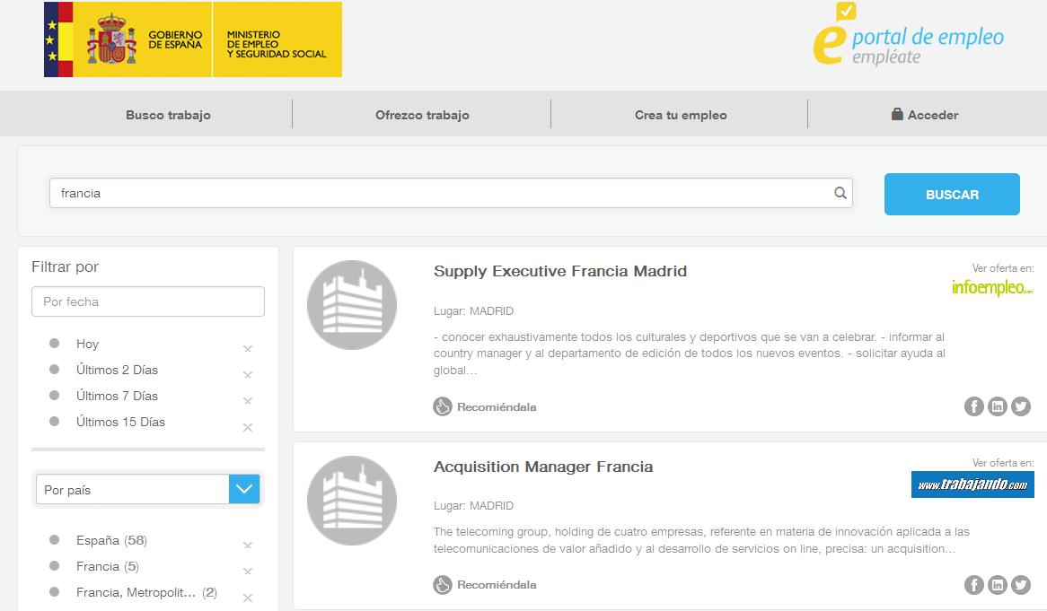Filter by country España
The height and width of the screenshot is (611, 1047).
click(98, 540)
